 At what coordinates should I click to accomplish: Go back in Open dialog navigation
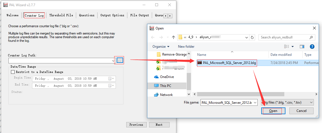point(153,37)
